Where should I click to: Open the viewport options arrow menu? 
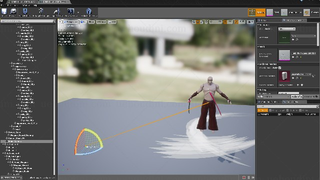point(60,21)
